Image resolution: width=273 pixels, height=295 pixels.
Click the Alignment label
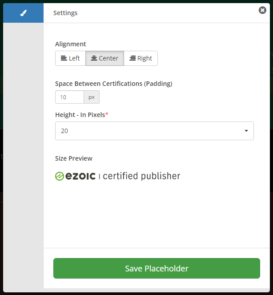[71, 44]
